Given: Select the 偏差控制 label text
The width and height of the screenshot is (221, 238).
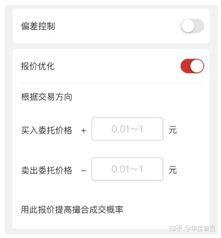Looking at the screenshot, I should (38, 26).
